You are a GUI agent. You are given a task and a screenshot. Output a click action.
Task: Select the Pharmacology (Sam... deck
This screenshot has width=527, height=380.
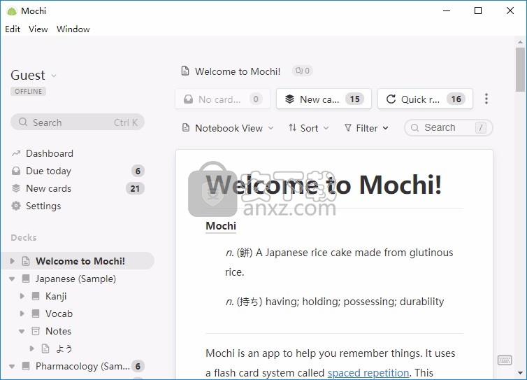[82, 366]
